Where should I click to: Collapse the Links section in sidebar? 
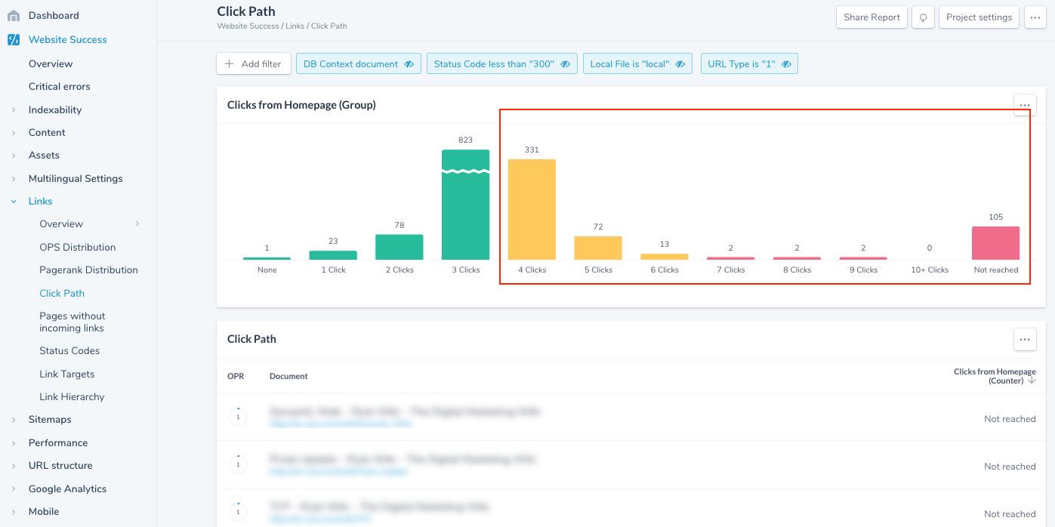[13, 201]
